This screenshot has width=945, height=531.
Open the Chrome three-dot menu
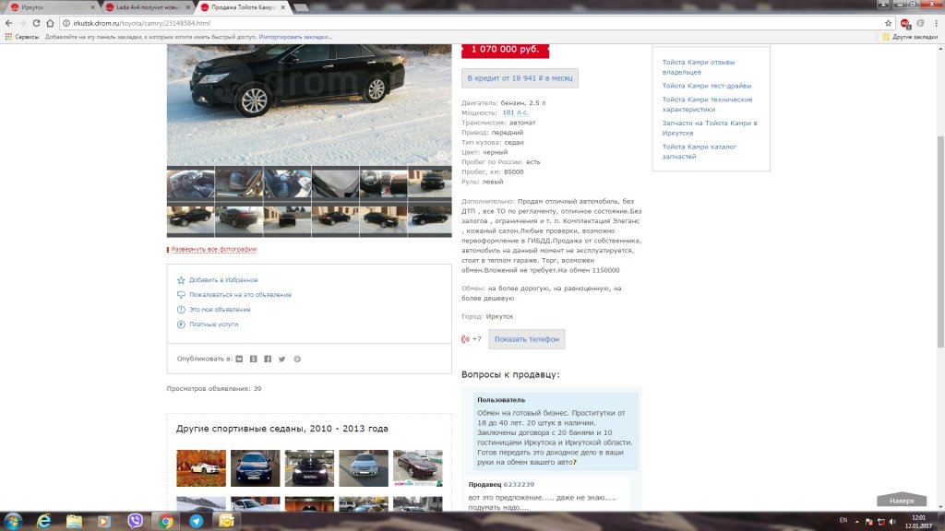pyautogui.click(x=936, y=23)
